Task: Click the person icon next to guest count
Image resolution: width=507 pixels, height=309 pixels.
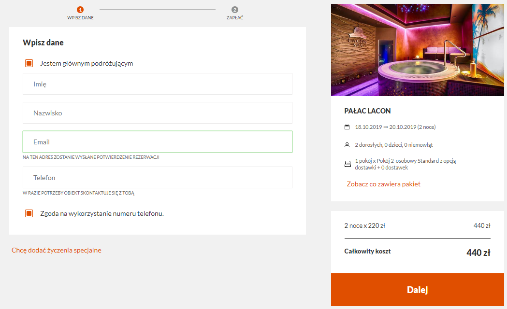Action: pos(347,145)
